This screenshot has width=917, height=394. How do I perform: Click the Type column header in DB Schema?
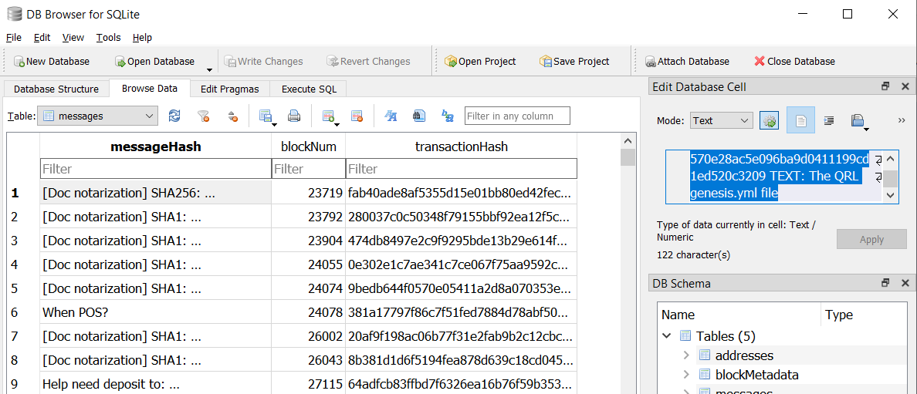pos(865,315)
